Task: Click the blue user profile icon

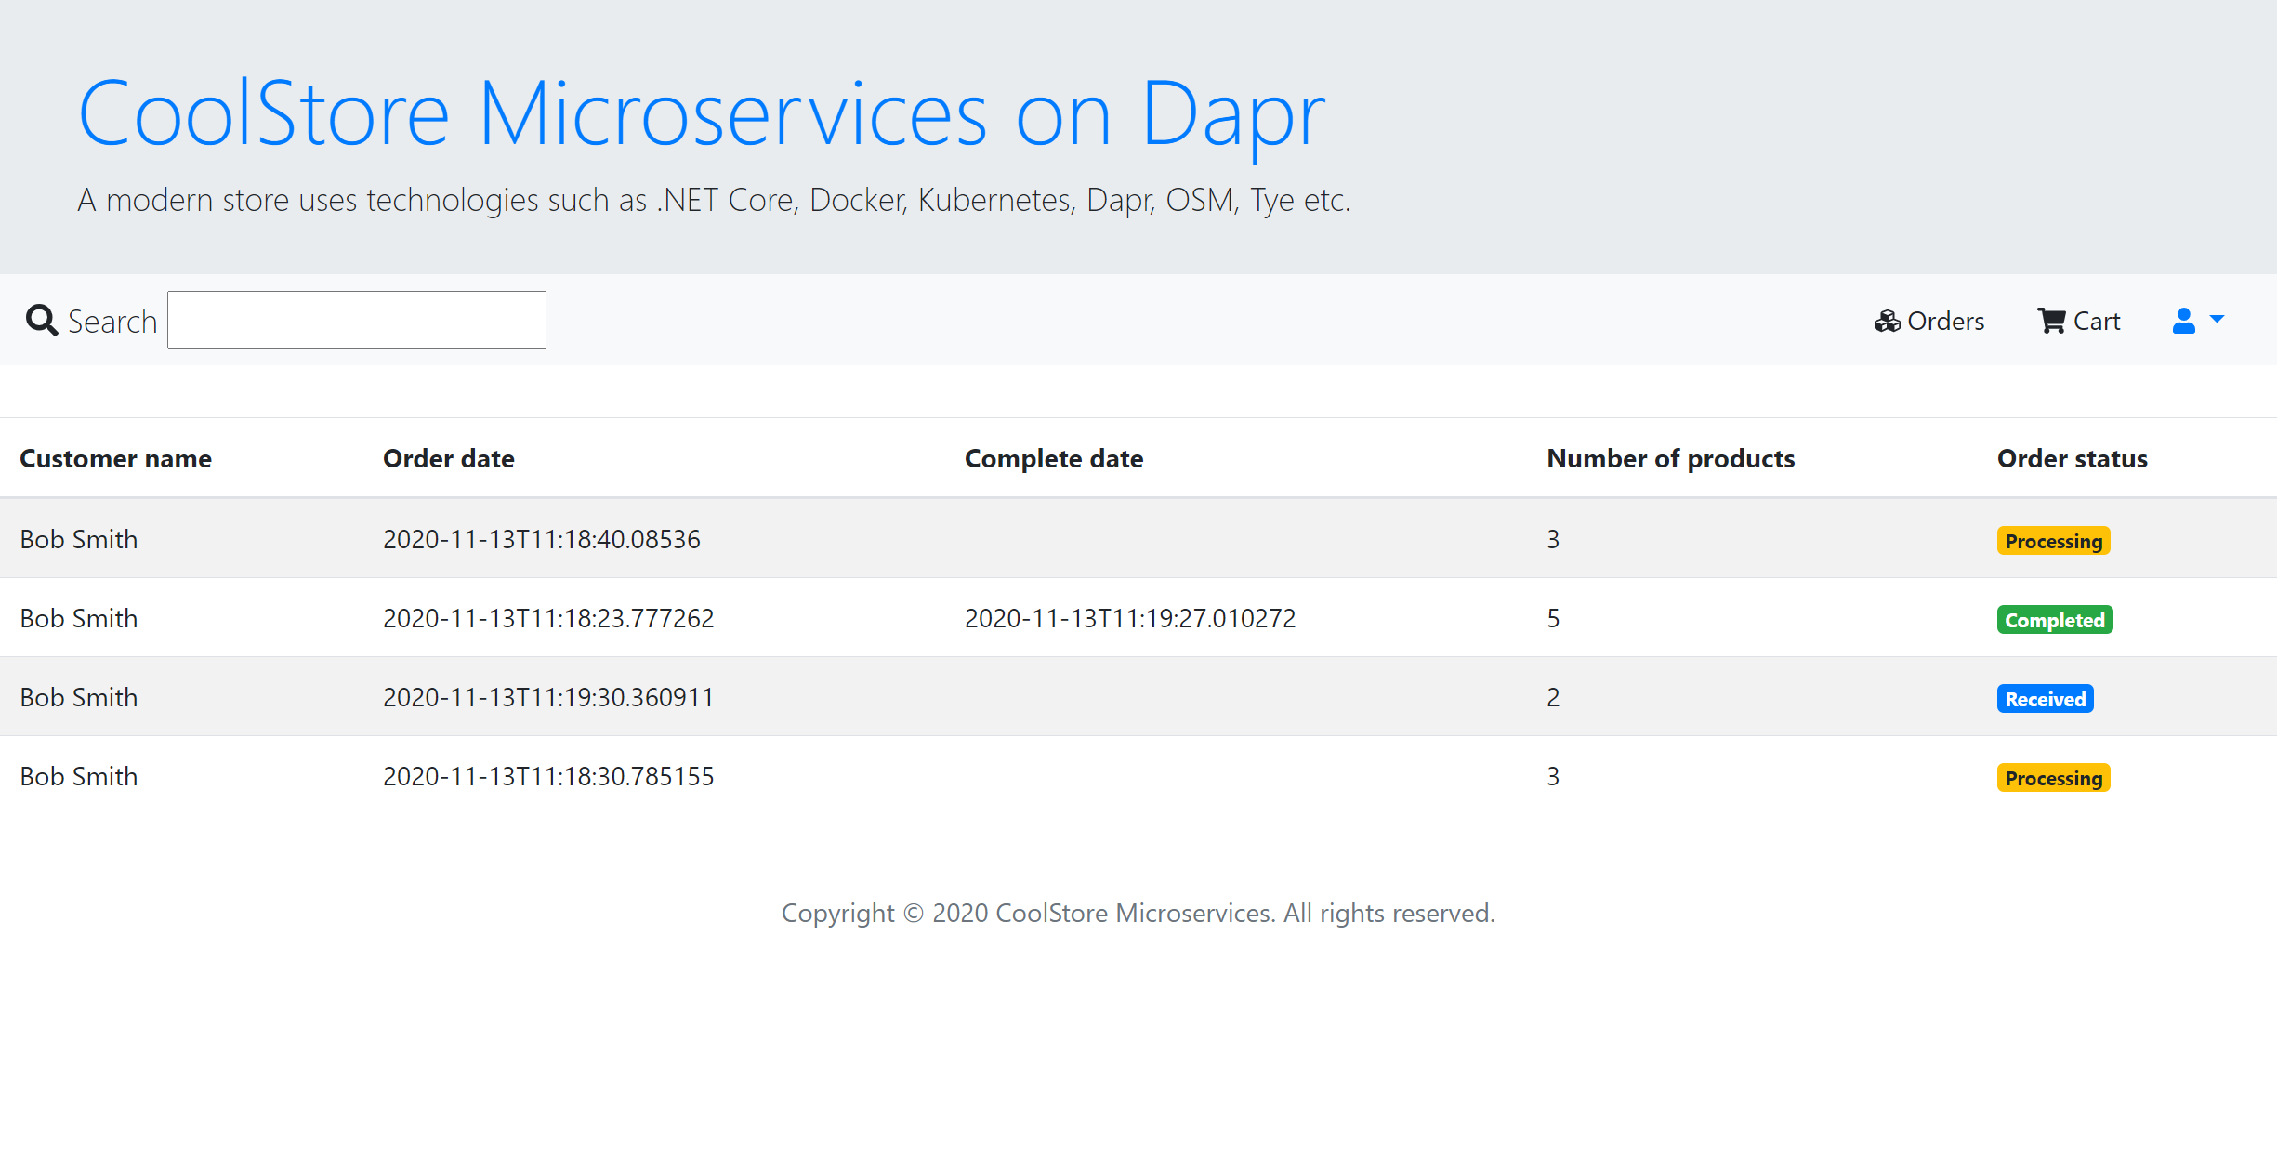Action: [x=2183, y=321]
